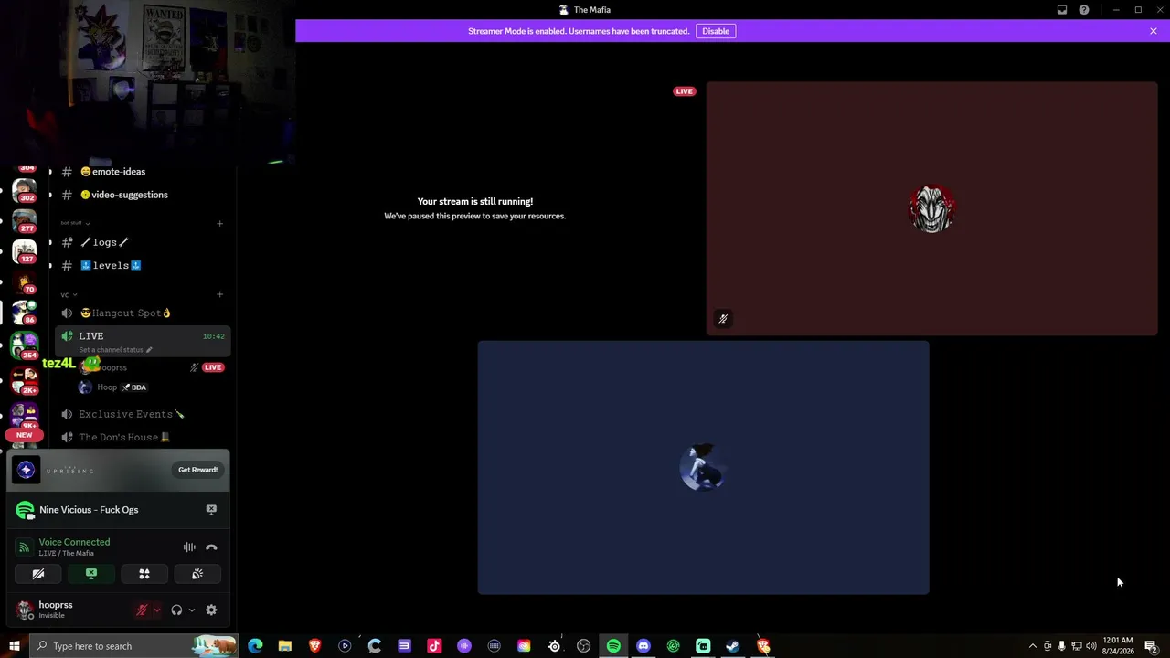Open OBS Studio from the taskbar

[x=584, y=646]
